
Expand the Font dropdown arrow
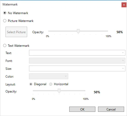coord(123,61)
